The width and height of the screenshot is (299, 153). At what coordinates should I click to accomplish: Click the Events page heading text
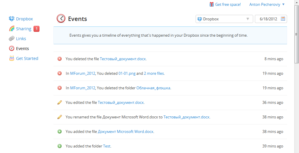pos(77,19)
